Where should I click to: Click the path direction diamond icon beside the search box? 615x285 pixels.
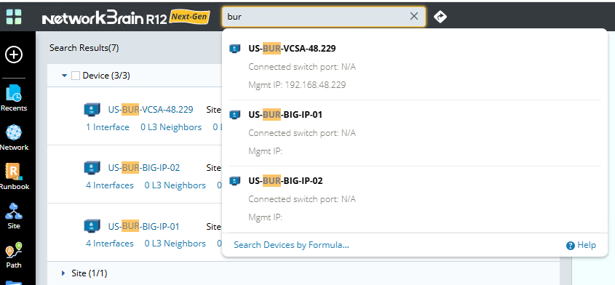pos(440,17)
